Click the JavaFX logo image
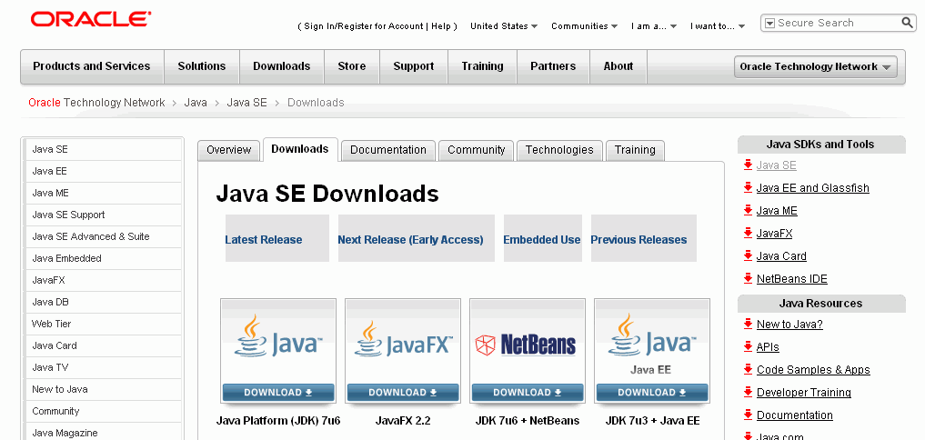This screenshot has width=925, height=440. click(x=403, y=340)
